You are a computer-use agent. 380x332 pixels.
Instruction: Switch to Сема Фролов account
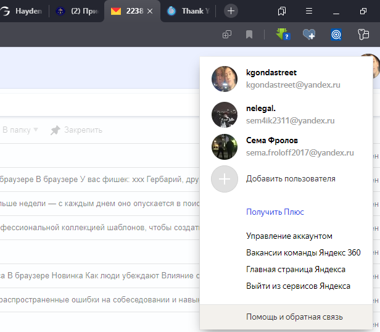pyautogui.click(x=283, y=146)
